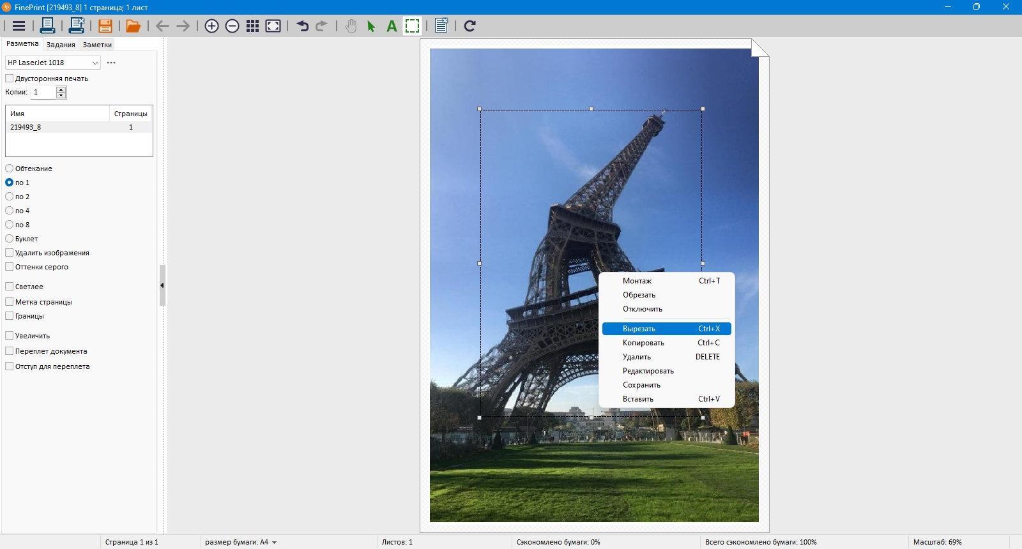This screenshot has width=1022, height=549.
Task: Select the green text A tool
Action: [392, 26]
